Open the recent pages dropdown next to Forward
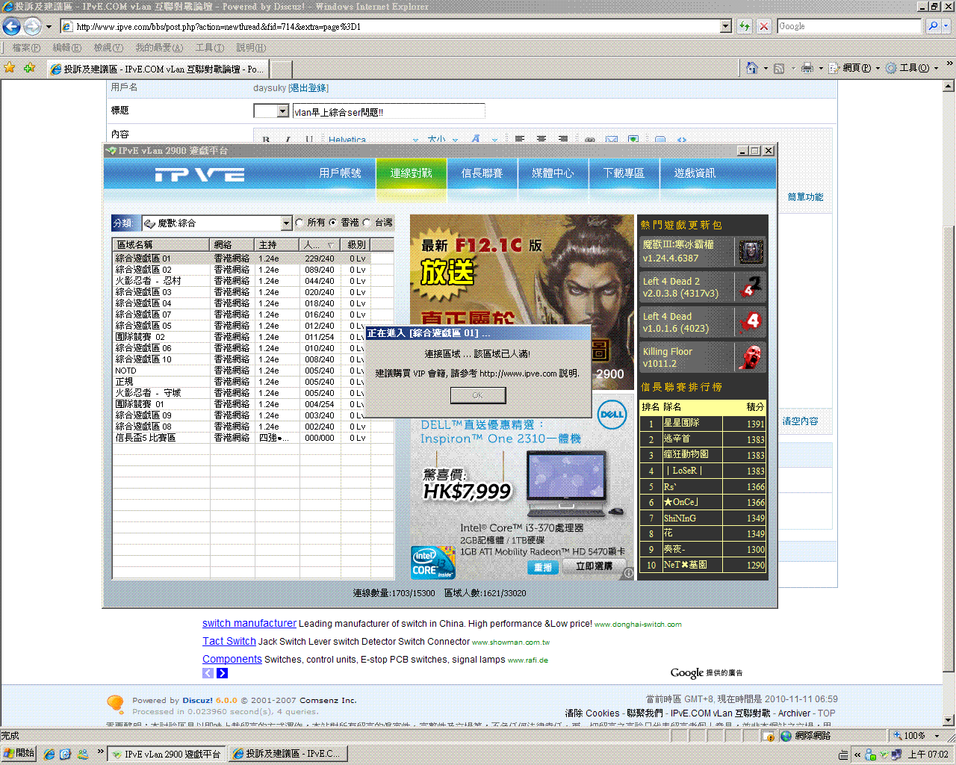The image size is (956, 765). [49, 27]
